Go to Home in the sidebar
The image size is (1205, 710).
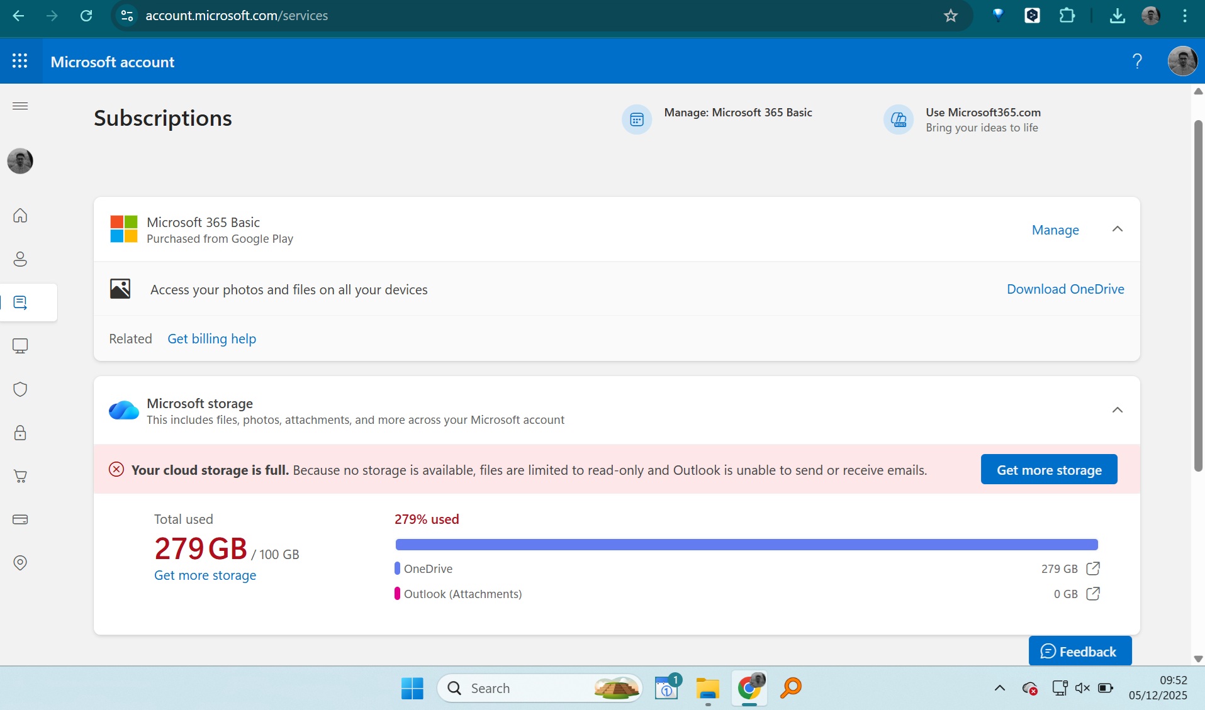pyautogui.click(x=20, y=216)
